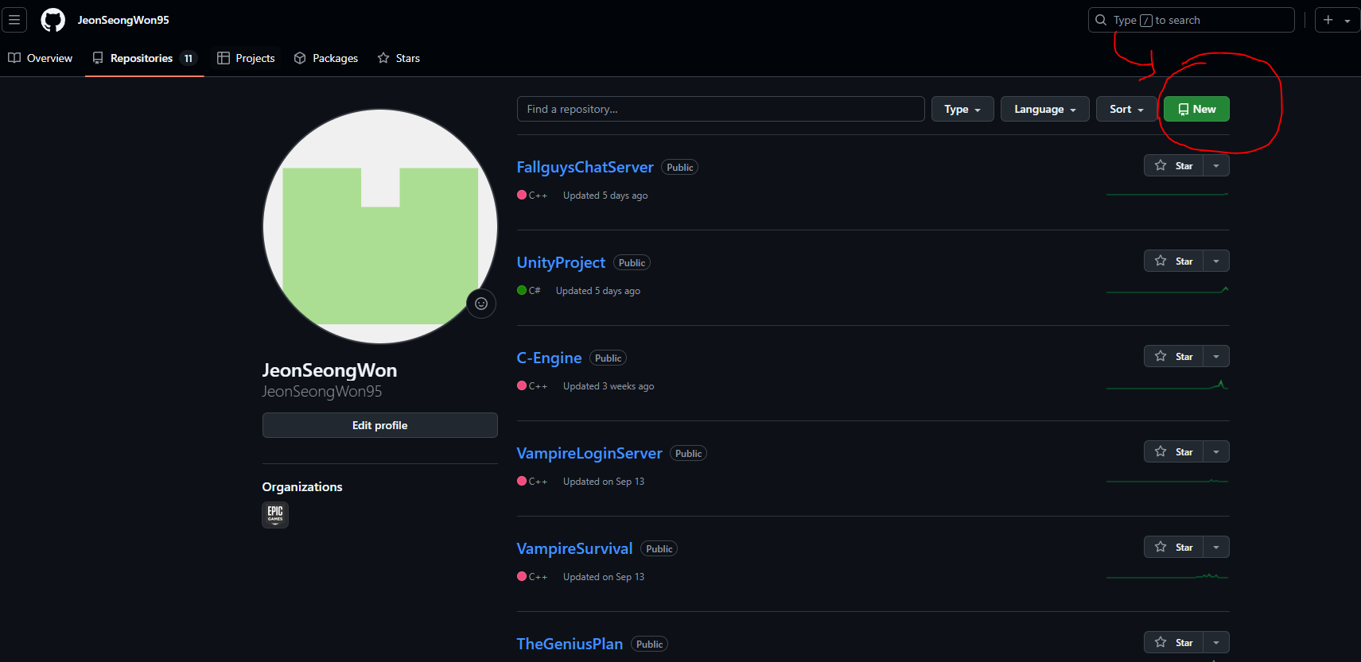The height and width of the screenshot is (662, 1361).
Task: Click UnityProject activity sparkline graph
Action: pos(1167,290)
